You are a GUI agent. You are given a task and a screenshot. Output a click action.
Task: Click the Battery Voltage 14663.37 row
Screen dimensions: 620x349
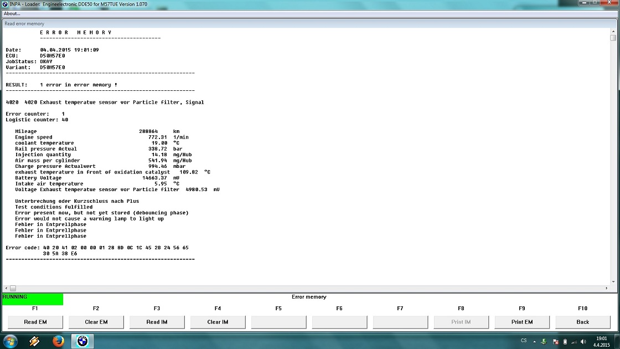97,178
